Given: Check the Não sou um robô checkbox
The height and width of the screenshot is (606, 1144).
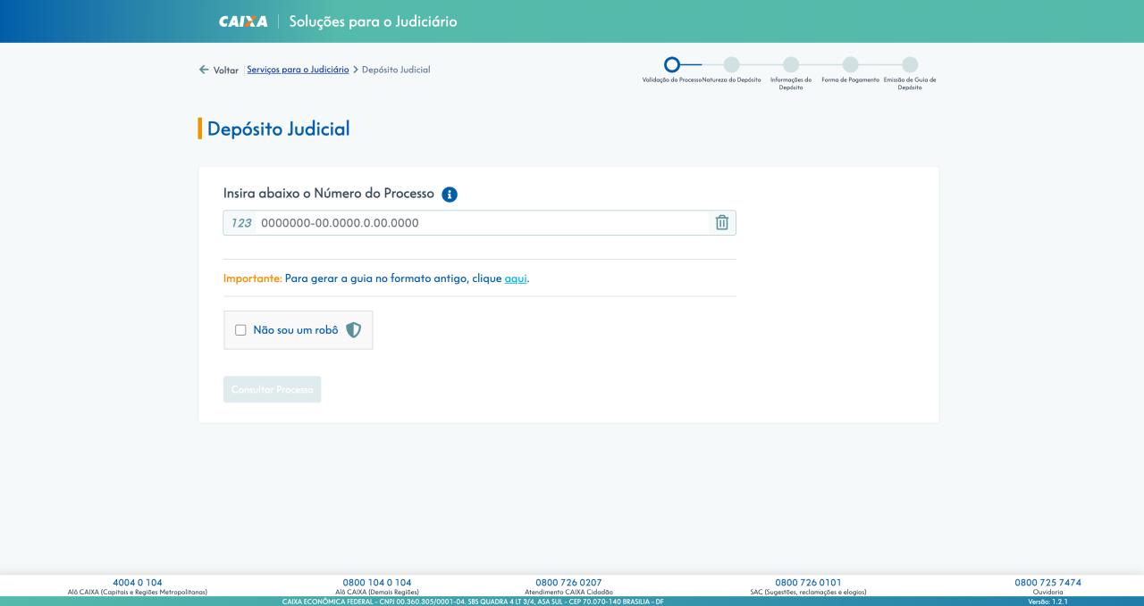Looking at the screenshot, I should [x=240, y=330].
